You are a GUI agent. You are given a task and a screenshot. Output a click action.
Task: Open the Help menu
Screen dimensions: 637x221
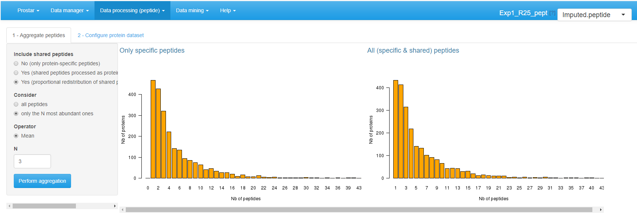[228, 10]
